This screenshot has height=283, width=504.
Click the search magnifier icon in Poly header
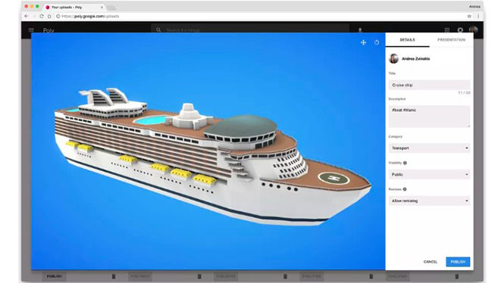click(x=158, y=30)
